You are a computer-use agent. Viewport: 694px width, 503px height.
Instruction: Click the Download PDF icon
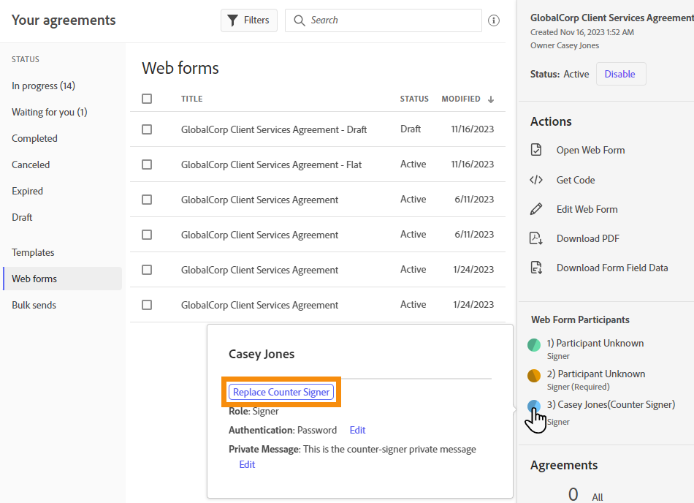[536, 238]
